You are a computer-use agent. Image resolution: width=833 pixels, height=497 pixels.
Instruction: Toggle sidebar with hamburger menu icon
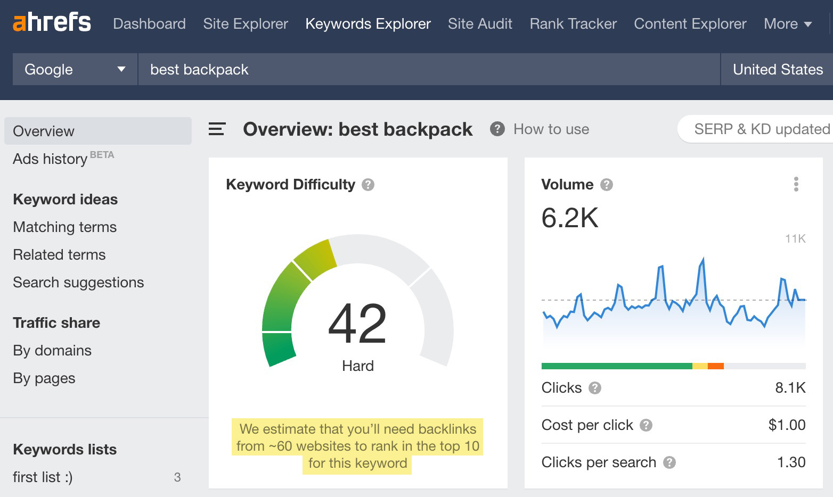217,129
